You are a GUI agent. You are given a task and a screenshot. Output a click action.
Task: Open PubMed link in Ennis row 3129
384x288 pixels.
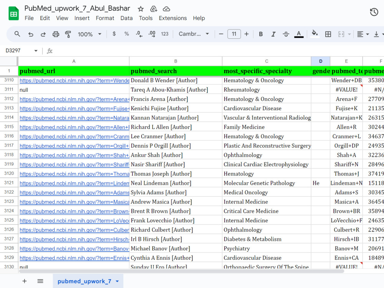[74, 258]
